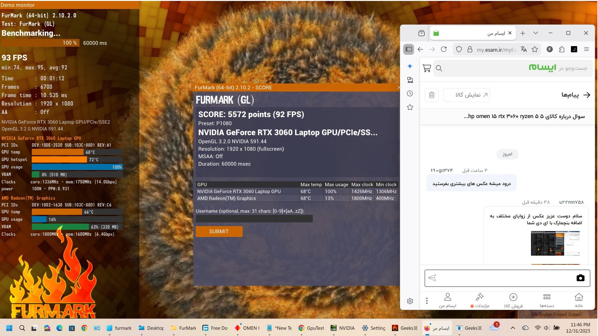Screen dimensions: 598x336
Task: Reload the Esam page
Action: tap(444, 49)
